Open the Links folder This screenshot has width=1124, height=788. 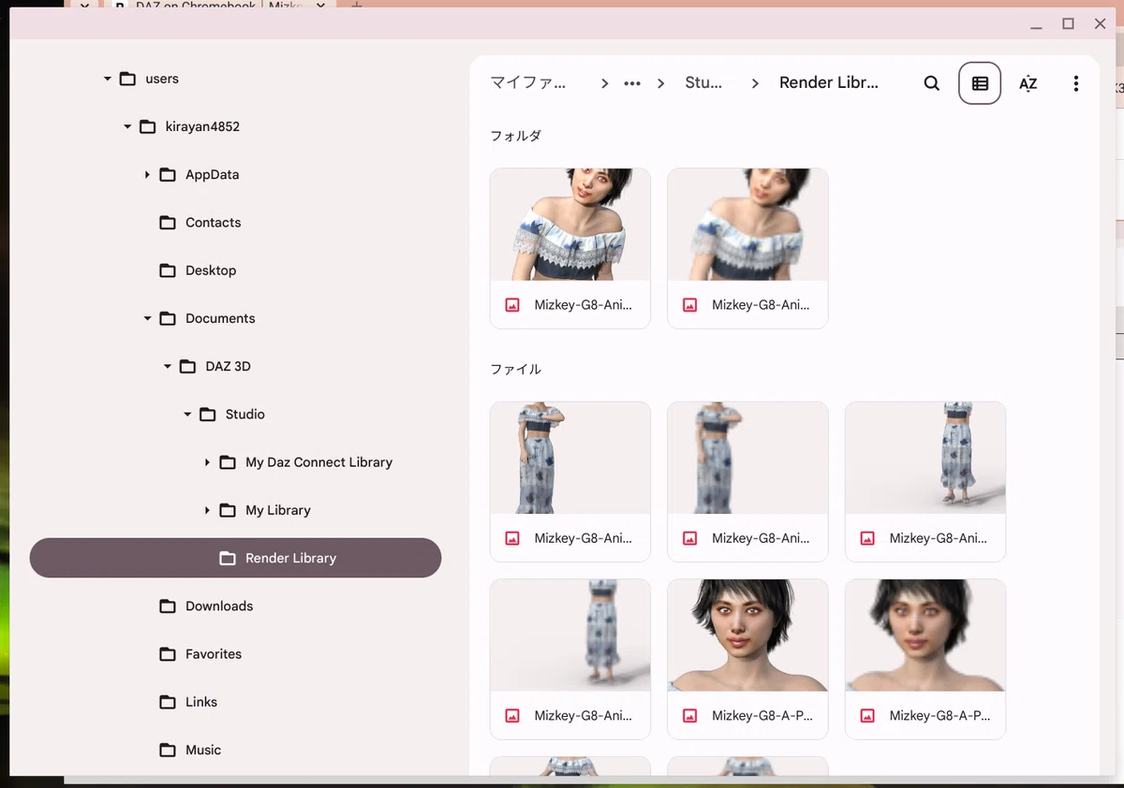235,702
